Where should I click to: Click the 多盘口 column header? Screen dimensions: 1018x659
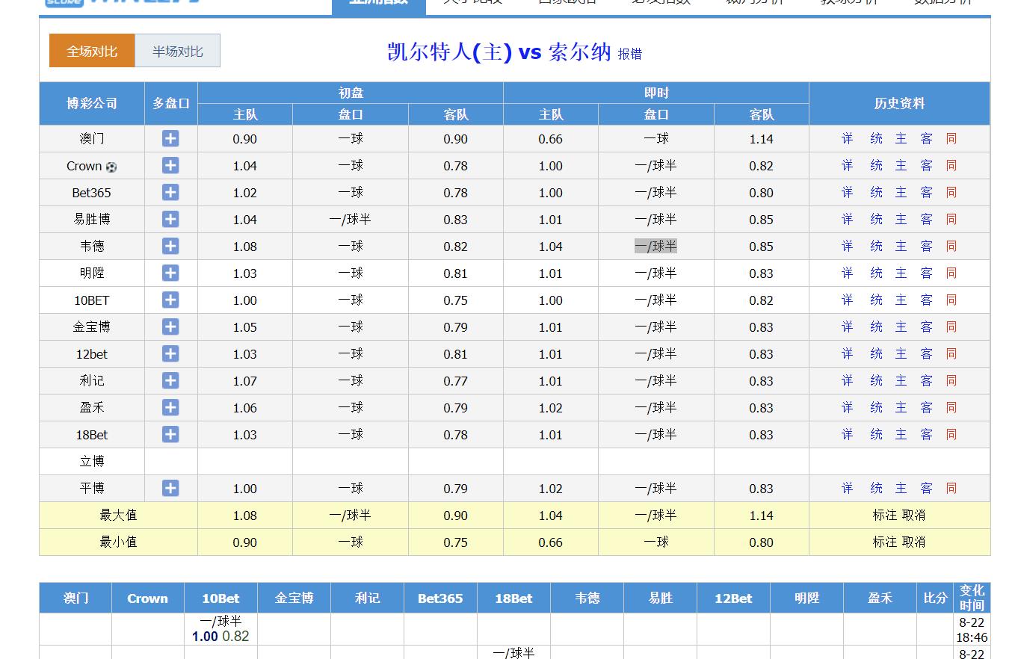tap(171, 103)
